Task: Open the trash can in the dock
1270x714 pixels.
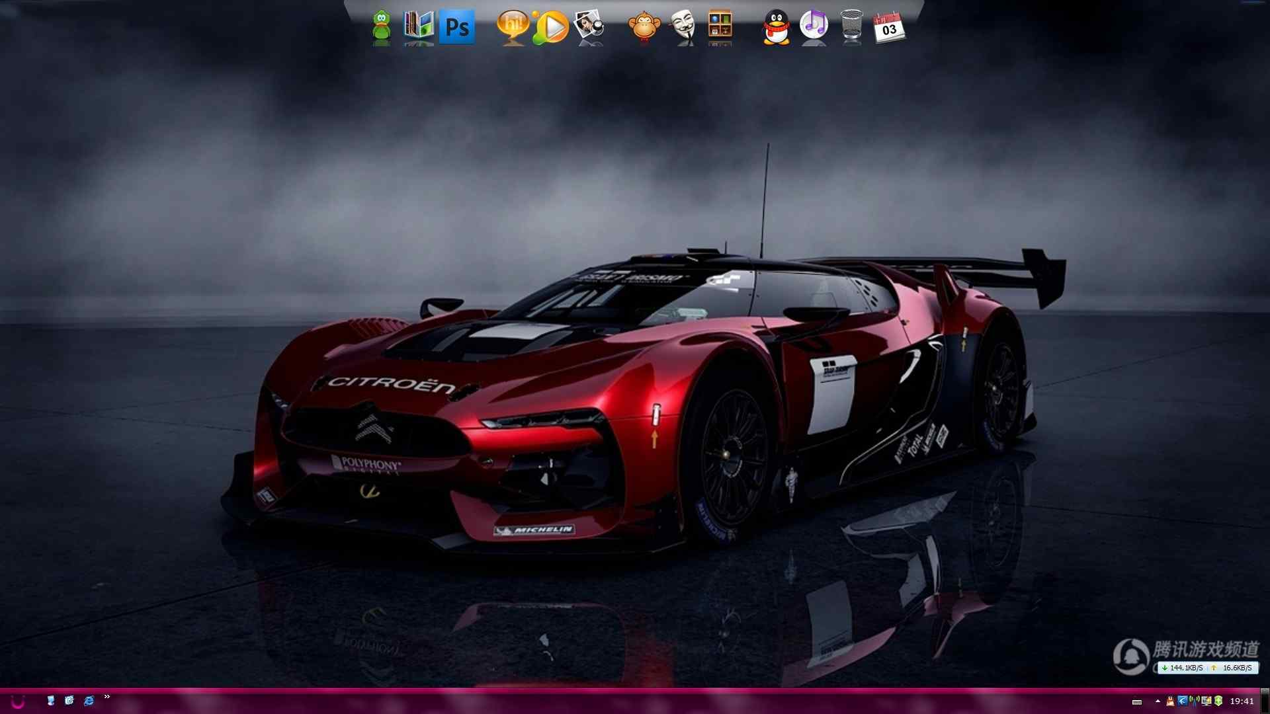Action: pyautogui.click(x=852, y=26)
